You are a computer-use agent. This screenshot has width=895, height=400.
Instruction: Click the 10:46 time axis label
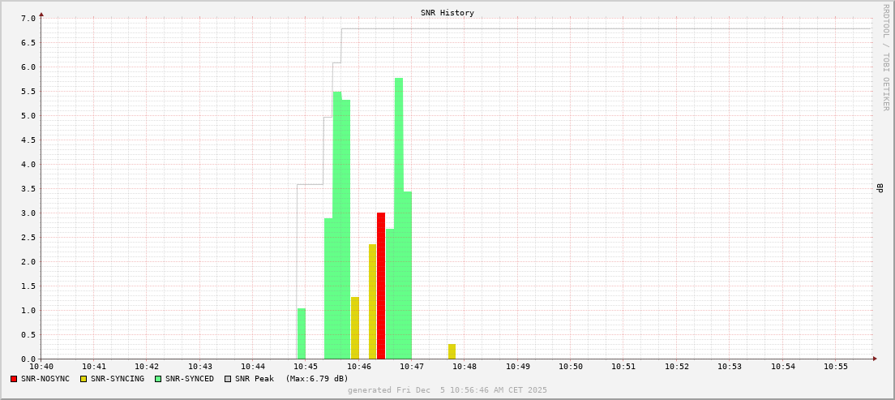pos(359,367)
